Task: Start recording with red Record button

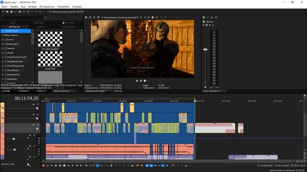Action: 44,166
